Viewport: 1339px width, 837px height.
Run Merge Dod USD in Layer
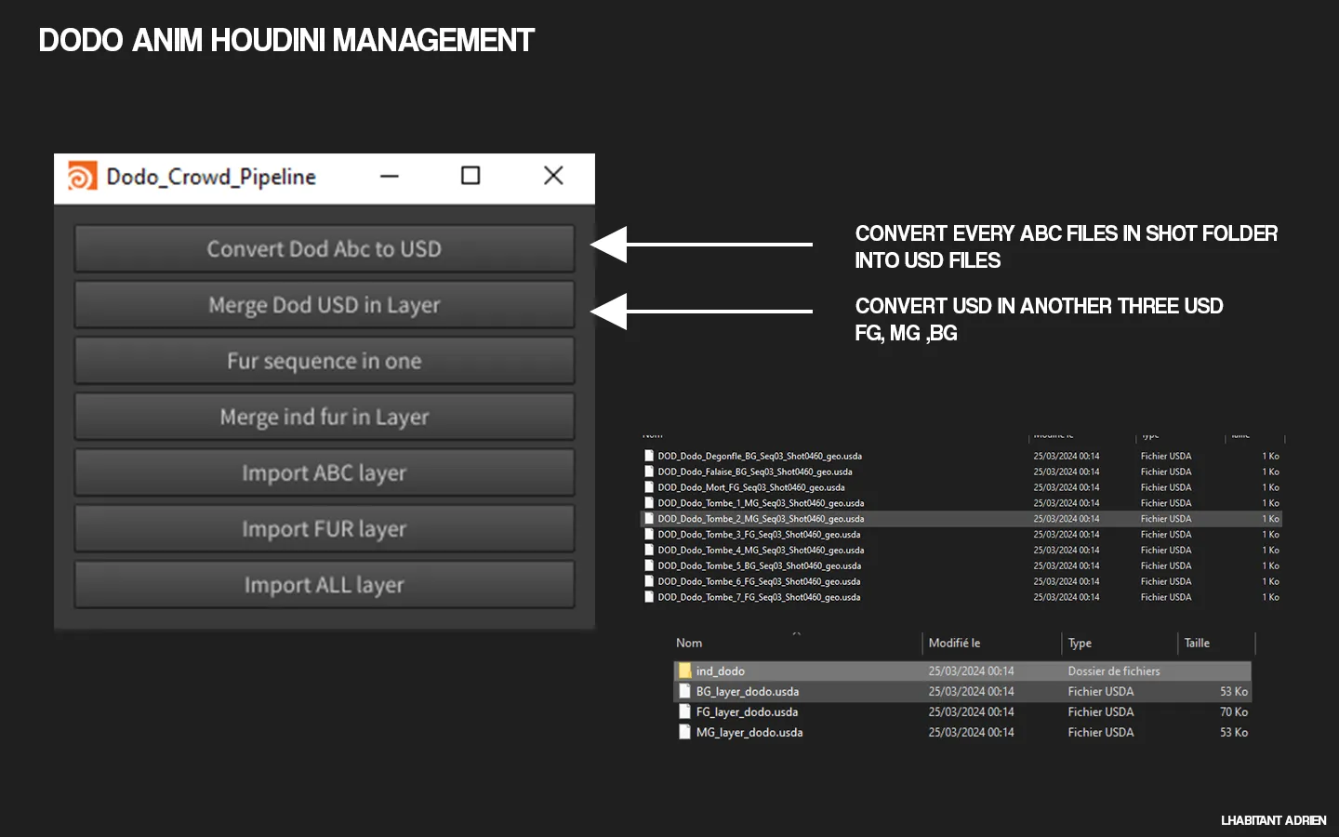coord(325,305)
